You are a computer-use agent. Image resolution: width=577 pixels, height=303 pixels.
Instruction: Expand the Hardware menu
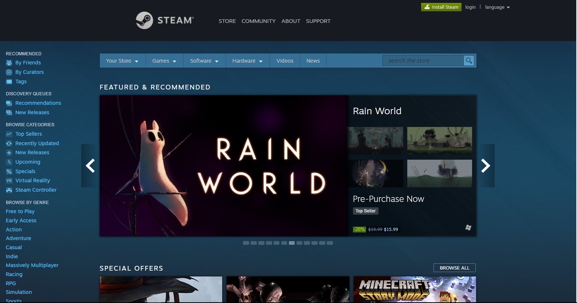[248, 61]
